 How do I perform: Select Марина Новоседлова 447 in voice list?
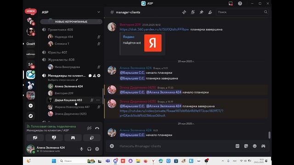click(x=72, y=107)
